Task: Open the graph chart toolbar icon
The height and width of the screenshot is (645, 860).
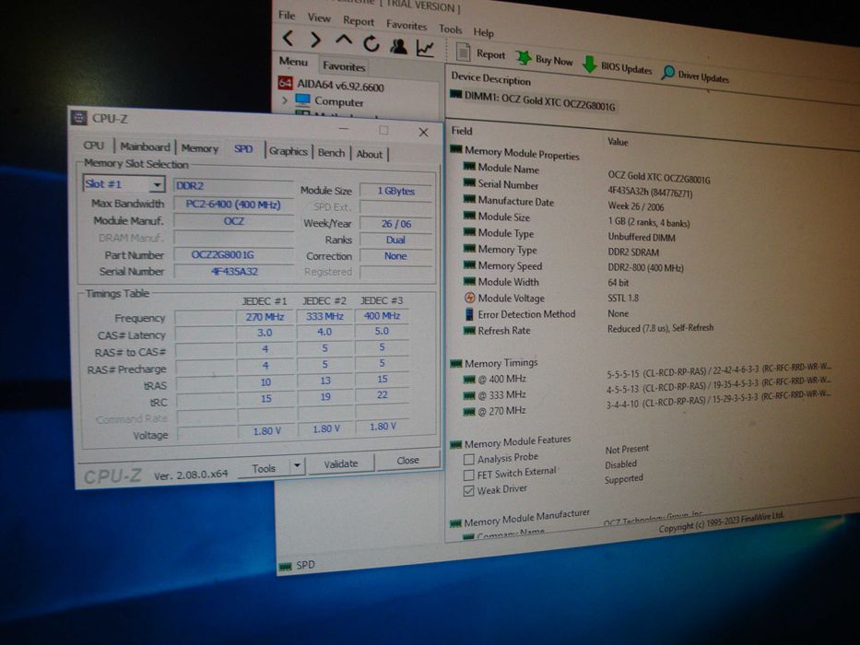Action: pos(425,48)
